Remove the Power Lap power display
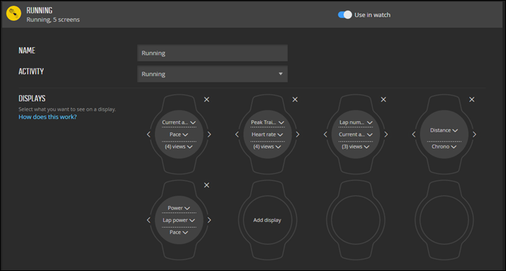 tap(207, 185)
